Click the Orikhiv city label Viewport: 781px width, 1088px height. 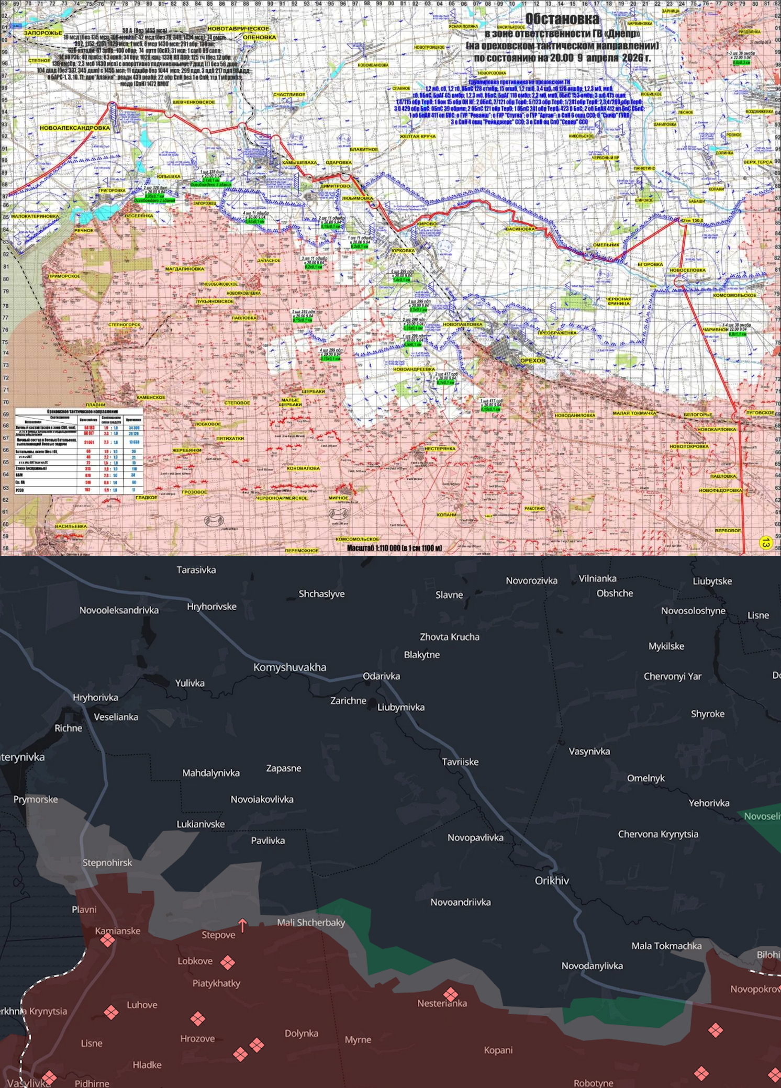tap(552, 880)
